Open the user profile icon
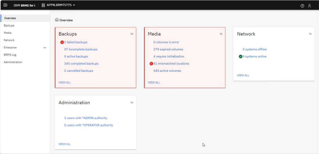Viewport: 319px width, 154px height. tap(309, 6)
